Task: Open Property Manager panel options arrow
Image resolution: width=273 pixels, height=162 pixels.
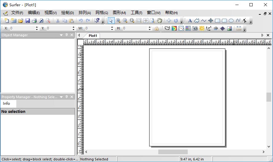Action: click(x=61, y=97)
